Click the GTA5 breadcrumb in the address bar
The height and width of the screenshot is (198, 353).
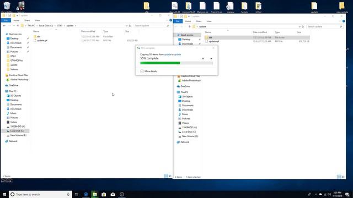pos(60,26)
